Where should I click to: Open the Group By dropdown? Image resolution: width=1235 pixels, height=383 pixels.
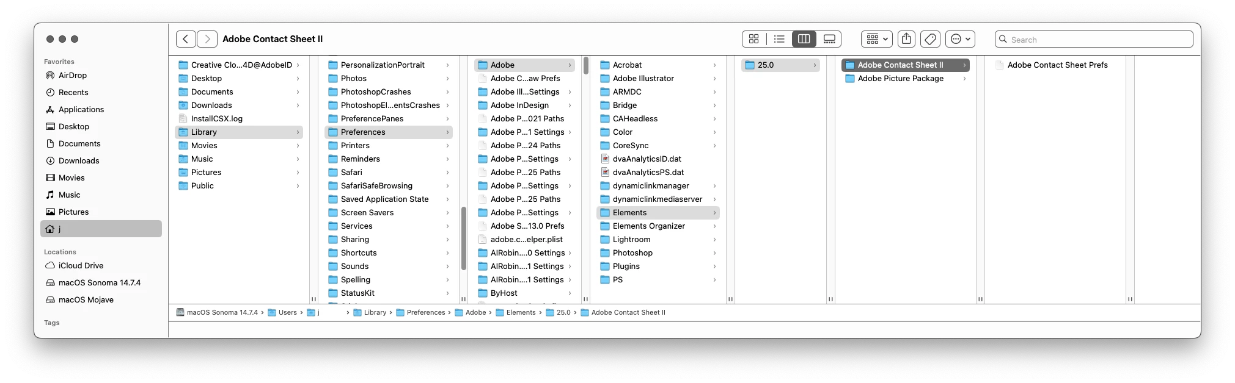tap(877, 39)
